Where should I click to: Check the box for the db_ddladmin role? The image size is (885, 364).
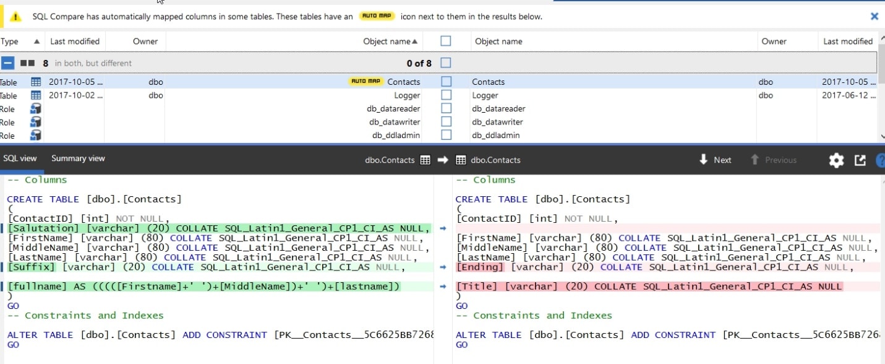coord(445,135)
